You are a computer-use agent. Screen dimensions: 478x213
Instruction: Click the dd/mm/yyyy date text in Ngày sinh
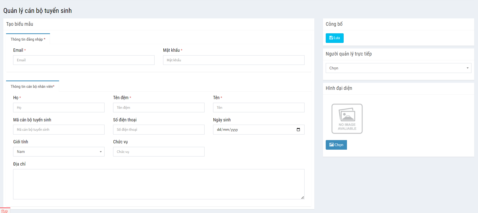tap(227, 130)
